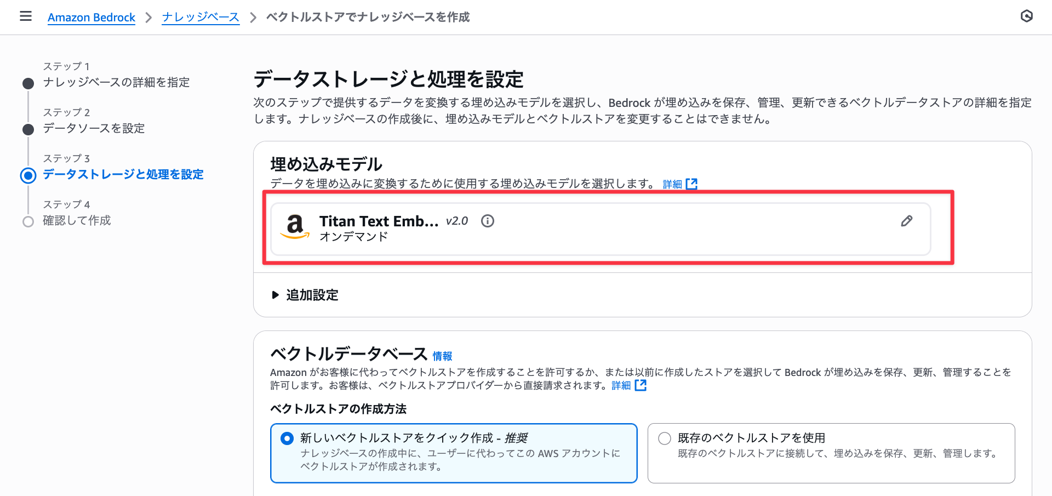Open the hamburger navigation menu

(x=26, y=16)
